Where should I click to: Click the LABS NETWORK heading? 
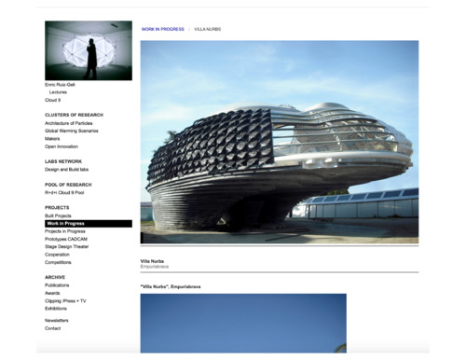click(x=63, y=161)
